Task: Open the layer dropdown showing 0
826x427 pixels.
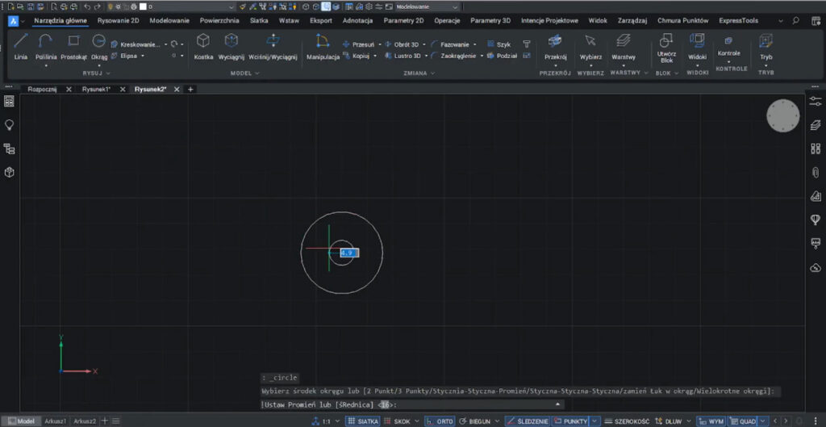Action: 187,6
